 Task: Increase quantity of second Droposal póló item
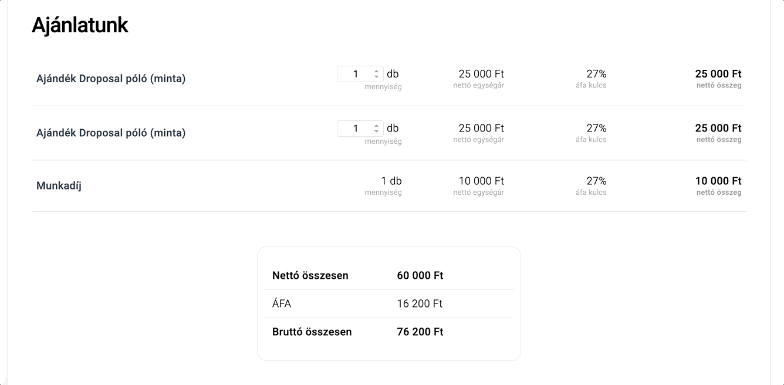377,125
